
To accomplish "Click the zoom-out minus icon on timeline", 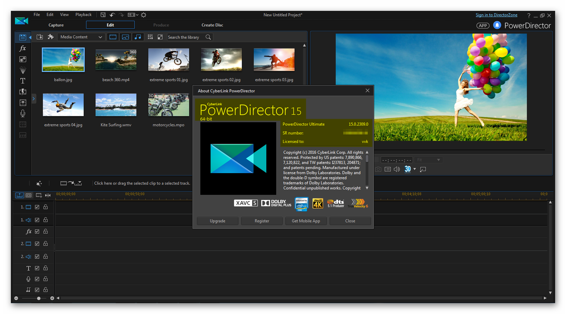I will click(x=16, y=298).
